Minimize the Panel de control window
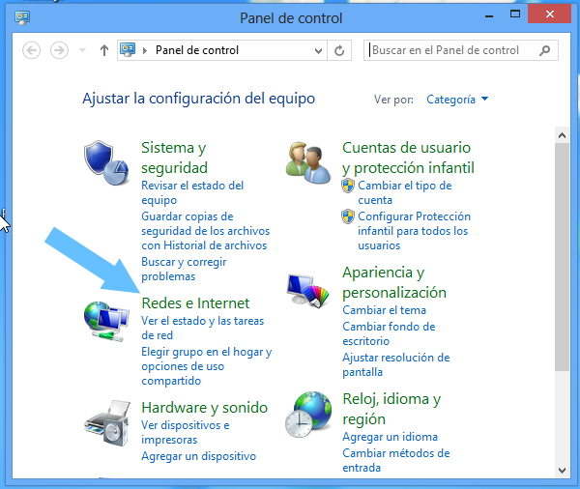The image size is (580, 489). click(x=489, y=15)
